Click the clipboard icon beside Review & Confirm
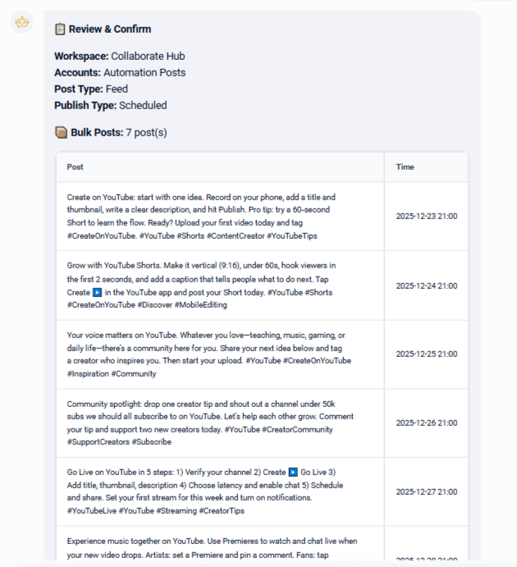The height and width of the screenshot is (567, 517). tap(60, 30)
